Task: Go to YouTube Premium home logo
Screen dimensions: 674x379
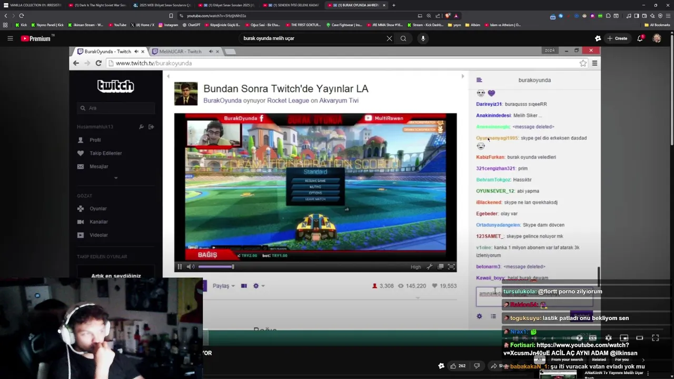Action: click(36, 38)
